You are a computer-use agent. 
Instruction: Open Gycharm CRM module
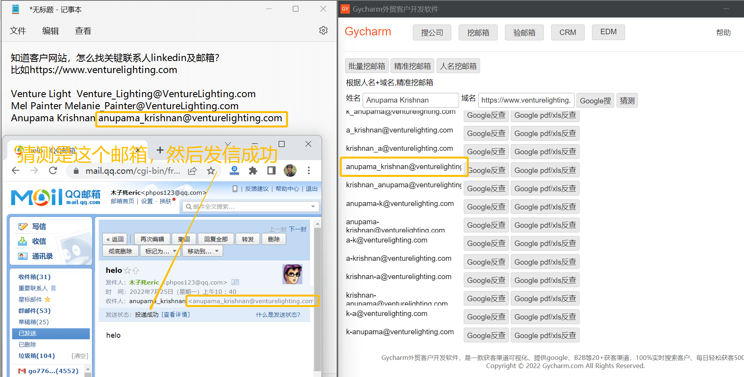pyautogui.click(x=568, y=33)
